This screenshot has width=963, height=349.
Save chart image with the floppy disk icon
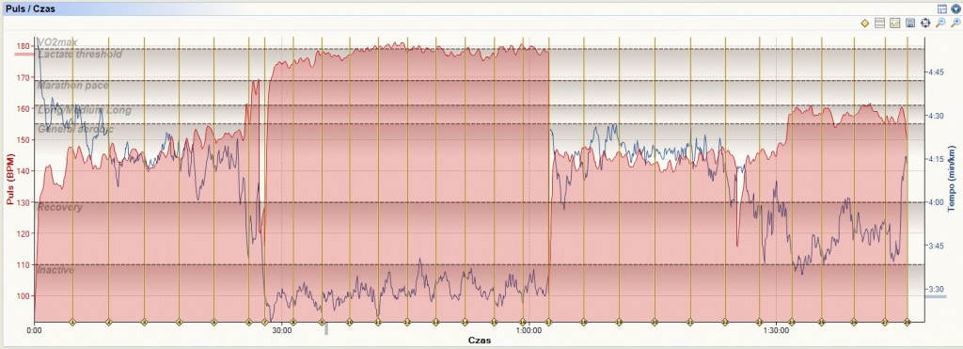click(x=910, y=23)
